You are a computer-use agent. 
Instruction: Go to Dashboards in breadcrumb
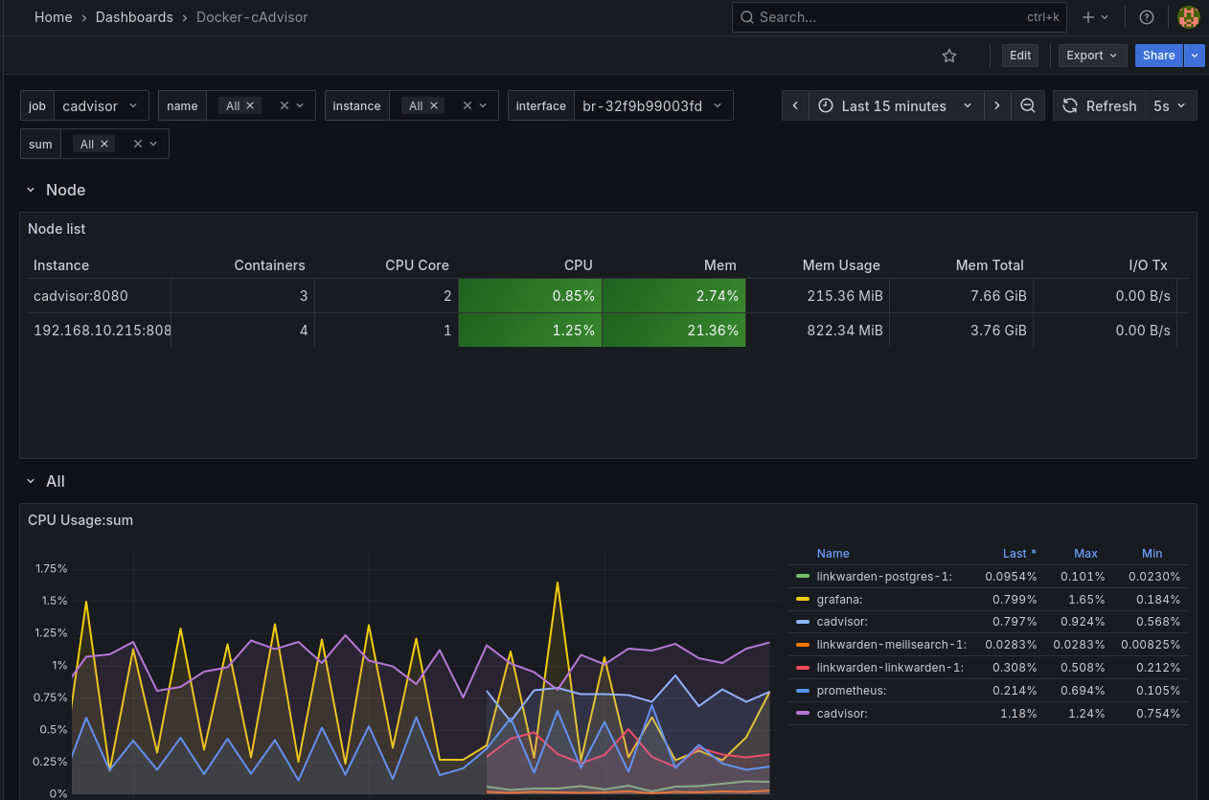click(x=134, y=17)
